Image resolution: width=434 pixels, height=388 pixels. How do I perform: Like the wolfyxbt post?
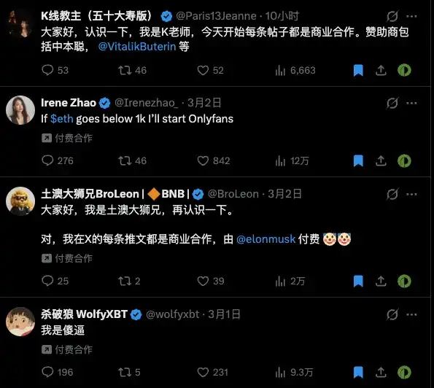(212, 372)
